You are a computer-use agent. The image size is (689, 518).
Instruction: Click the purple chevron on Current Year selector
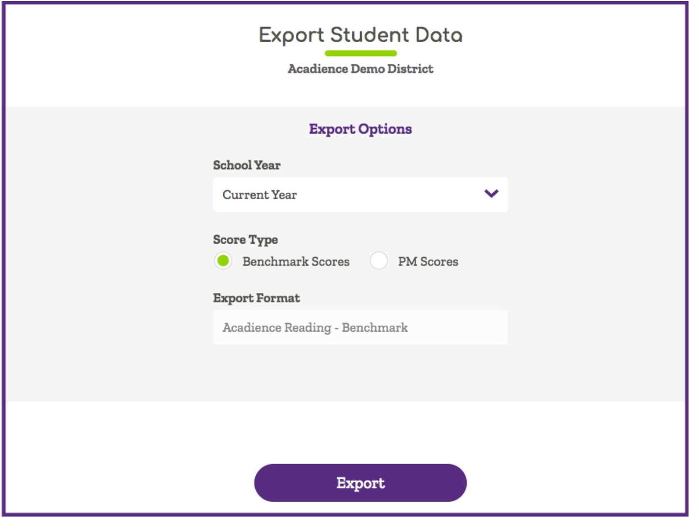491,194
